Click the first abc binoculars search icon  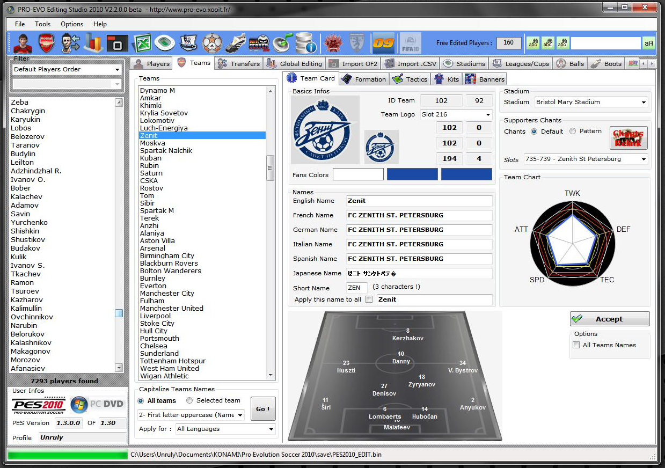click(533, 43)
